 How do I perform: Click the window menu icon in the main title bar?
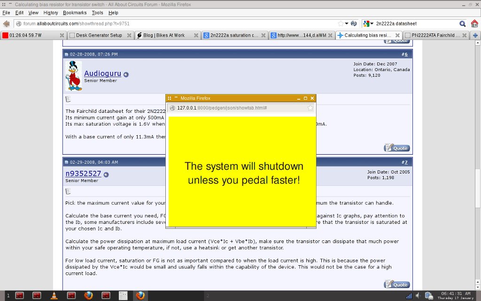pos(4,5)
